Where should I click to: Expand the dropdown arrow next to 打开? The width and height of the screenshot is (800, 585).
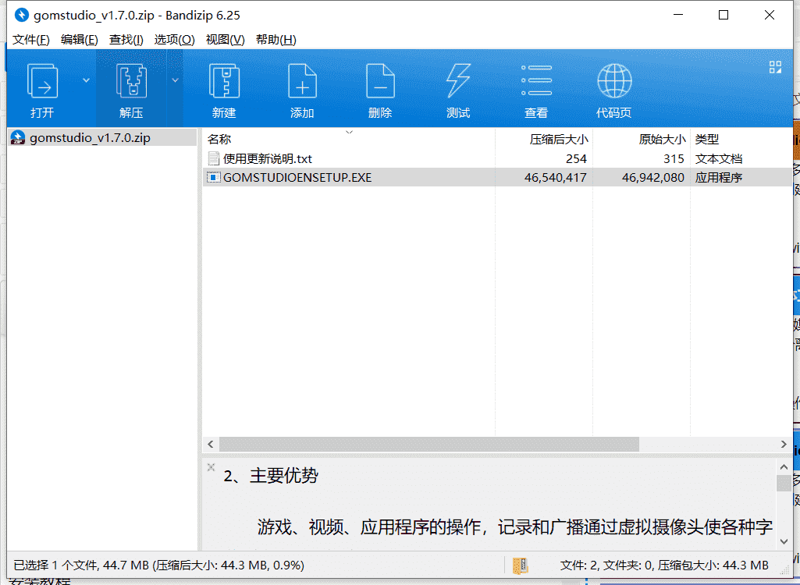click(x=86, y=80)
